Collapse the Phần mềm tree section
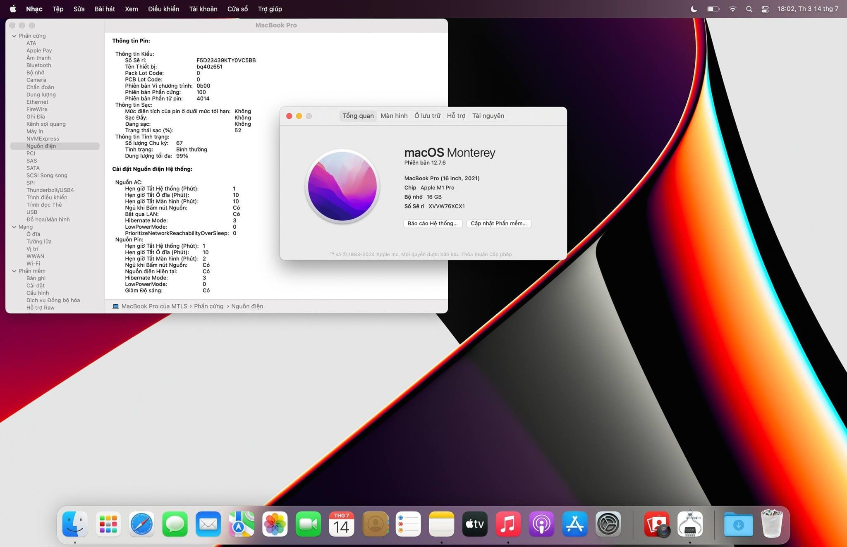The width and height of the screenshot is (847, 547). (14, 271)
